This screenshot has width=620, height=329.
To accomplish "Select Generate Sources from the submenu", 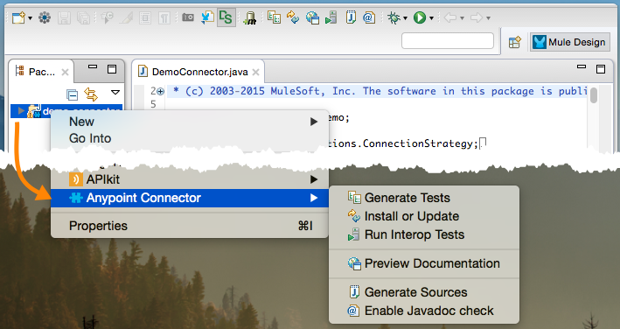I will [x=424, y=292].
